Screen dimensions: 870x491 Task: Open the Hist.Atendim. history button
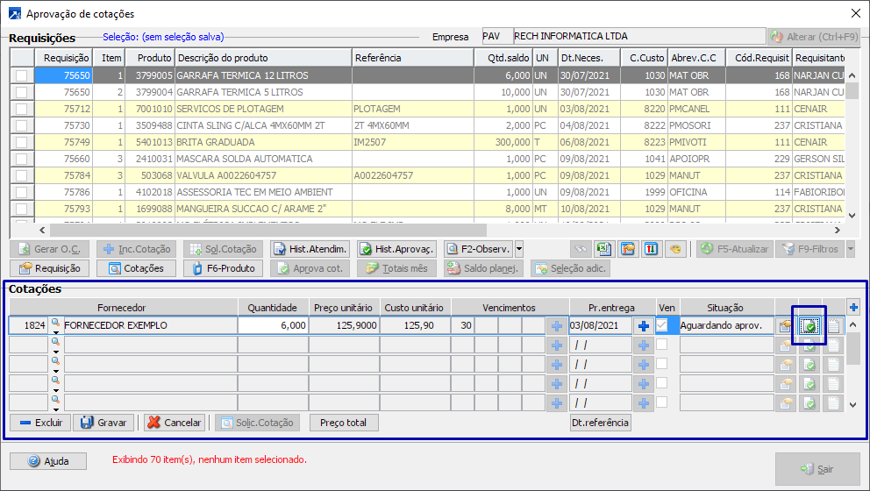[x=310, y=249]
